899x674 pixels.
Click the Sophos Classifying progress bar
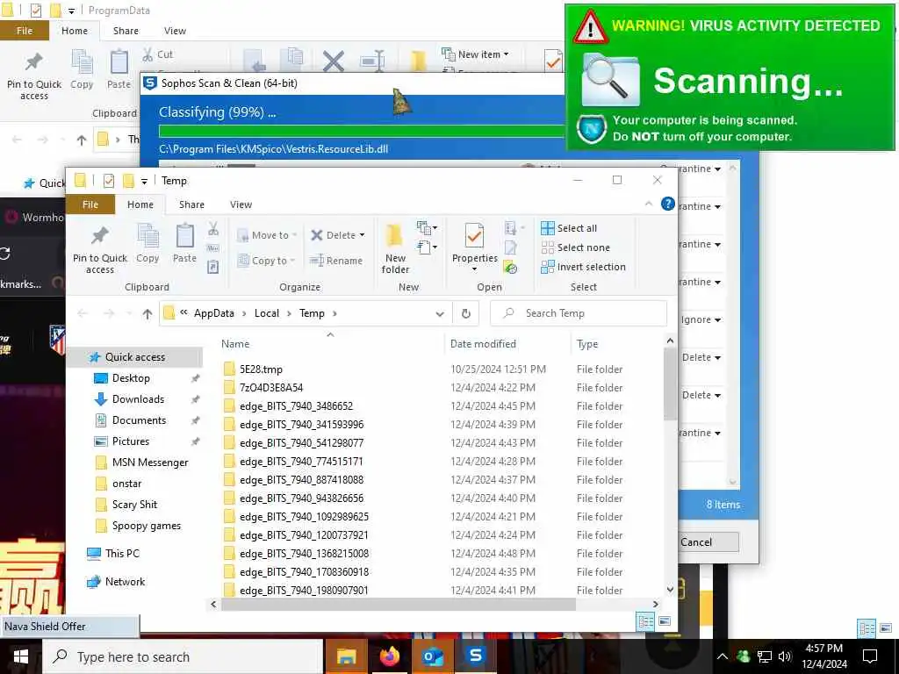pos(362,132)
